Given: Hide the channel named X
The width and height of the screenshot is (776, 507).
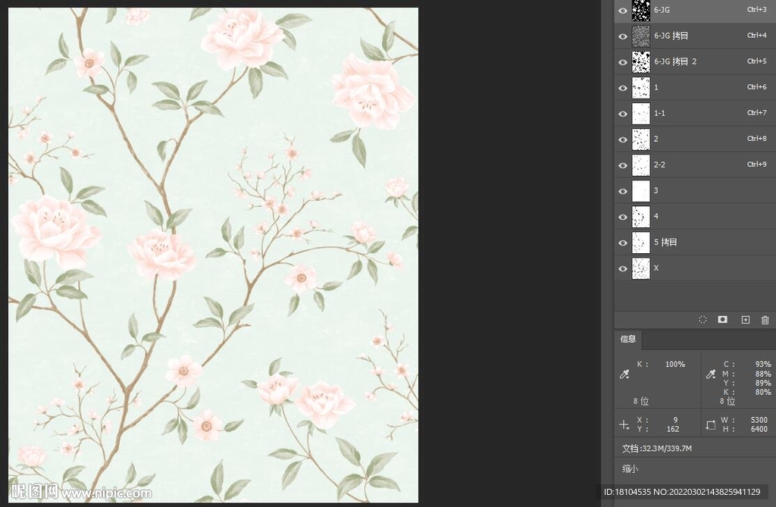Looking at the screenshot, I should (x=623, y=268).
